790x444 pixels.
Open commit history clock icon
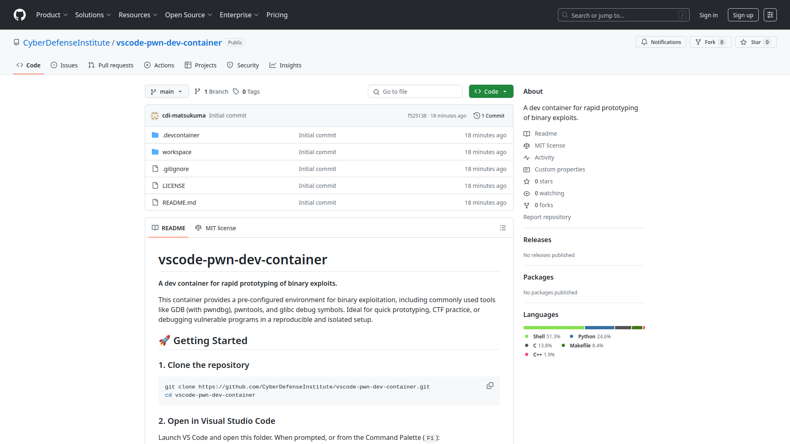coord(476,116)
